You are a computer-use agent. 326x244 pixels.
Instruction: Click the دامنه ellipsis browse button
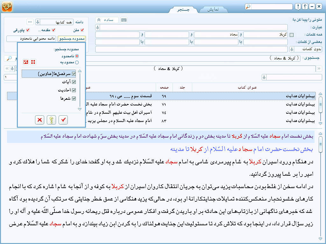30,22
